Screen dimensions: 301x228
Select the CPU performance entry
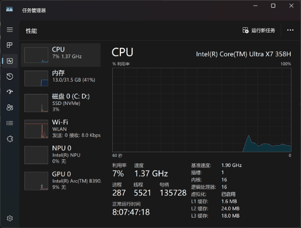61,55
